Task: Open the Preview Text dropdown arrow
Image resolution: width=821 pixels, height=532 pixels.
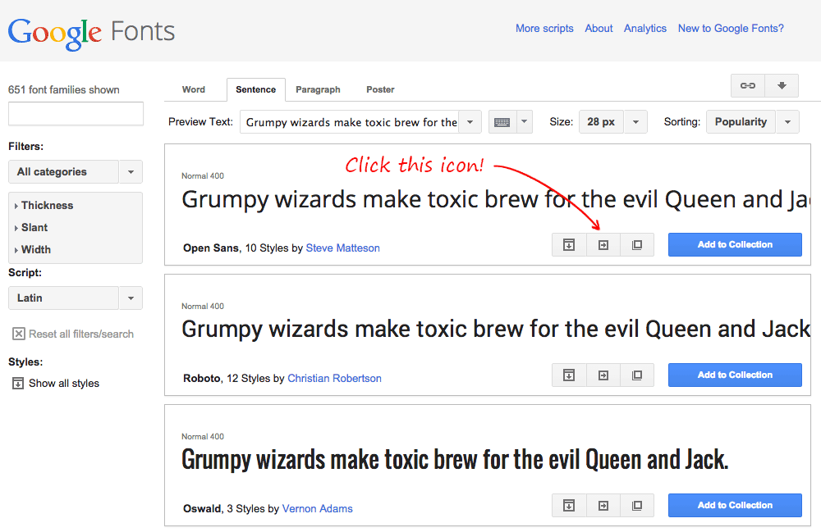Action: coord(470,122)
